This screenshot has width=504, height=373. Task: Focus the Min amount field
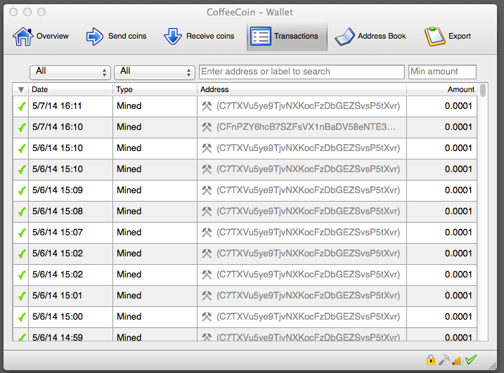442,72
